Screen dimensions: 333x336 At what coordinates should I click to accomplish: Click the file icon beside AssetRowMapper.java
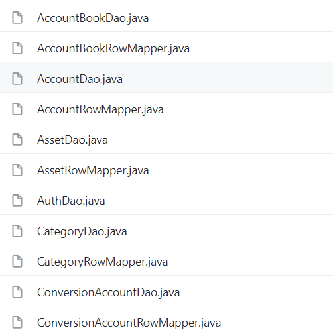17,170
